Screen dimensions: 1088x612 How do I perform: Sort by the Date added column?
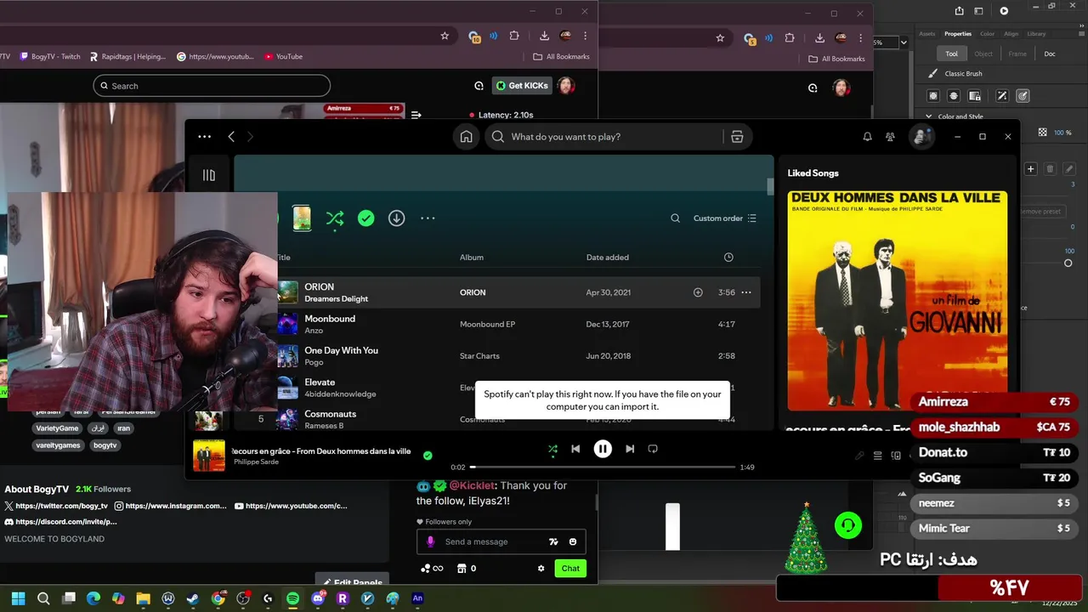pyautogui.click(x=608, y=258)
